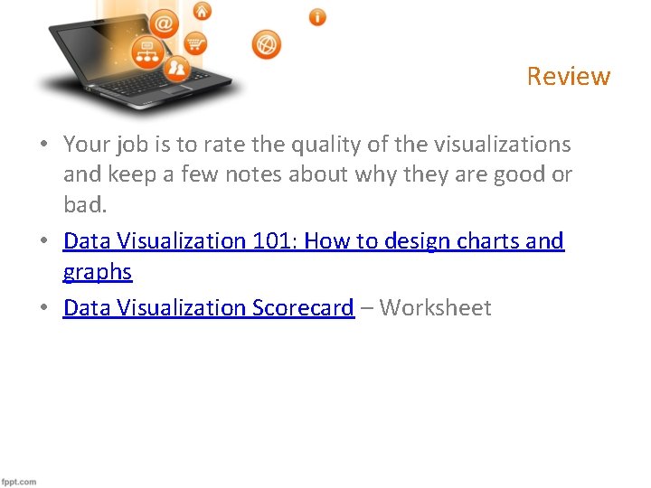This screenshot has width=651, height=488.
Task: Click the orange shopping cart icon
Action: 196,42
